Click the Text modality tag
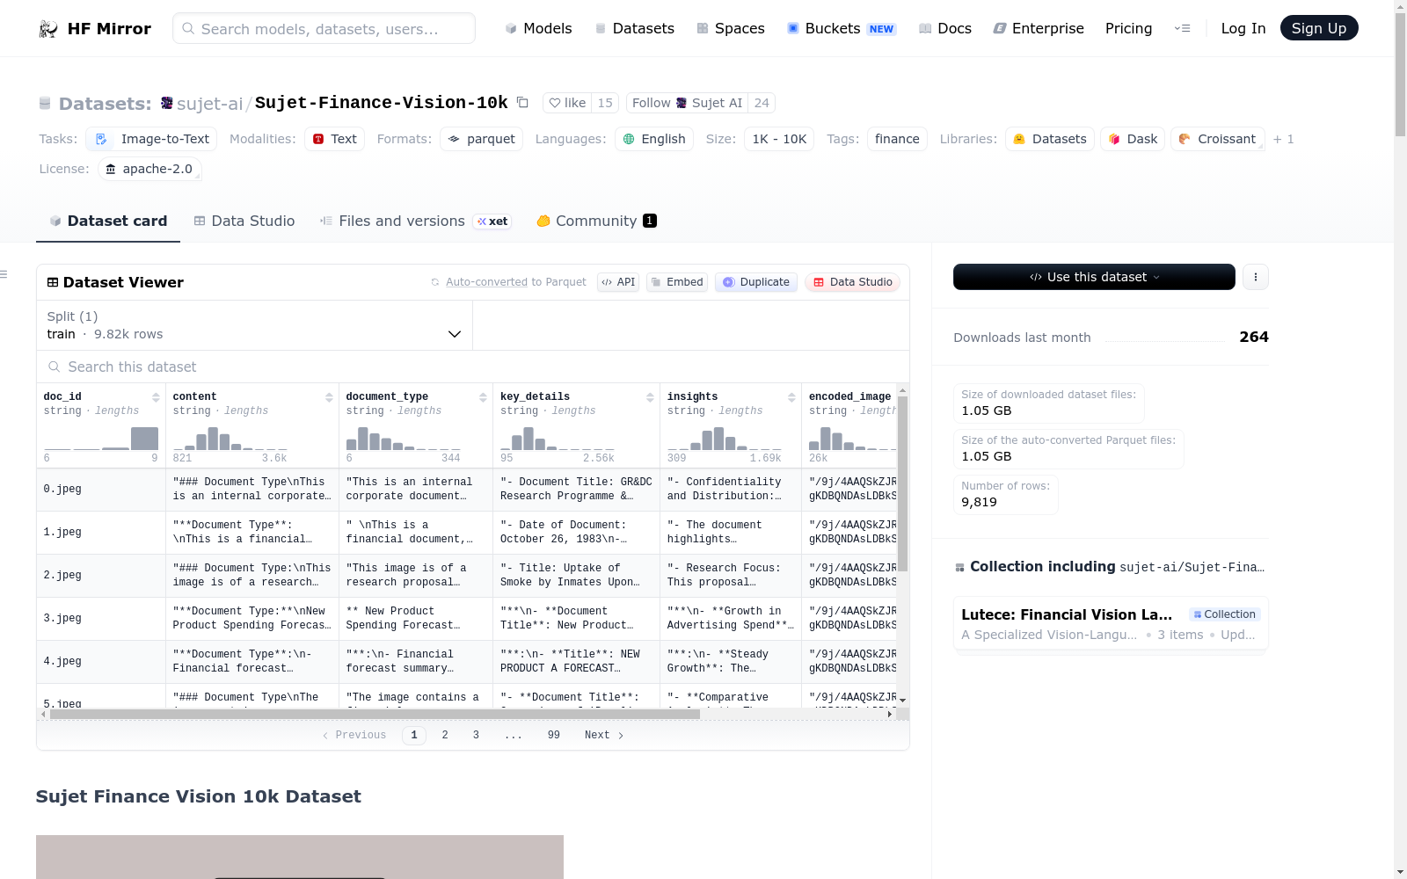 click(334, 139)
